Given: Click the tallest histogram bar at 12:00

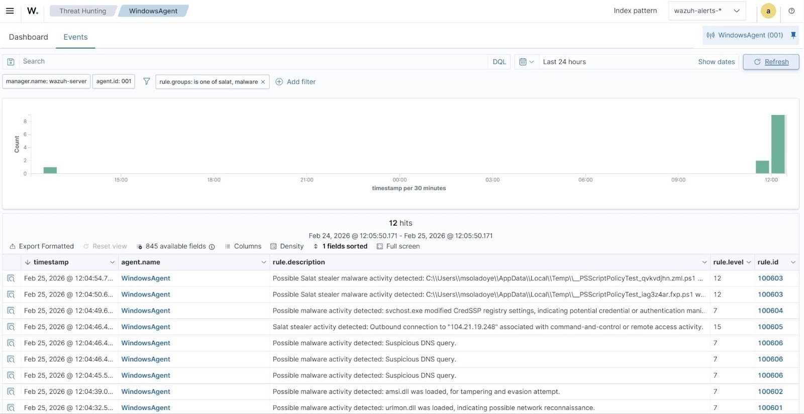Looking at the screenshot, I should coord(778,144).
